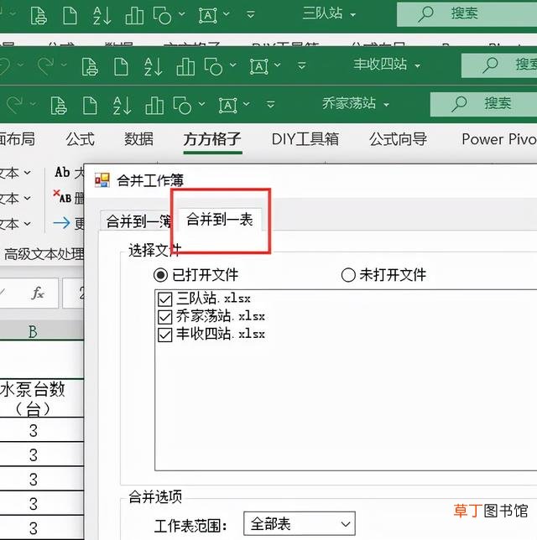The height and width of the screenshot is (540, 537).
Task: Click new document icon in 三队站 window
Action: (70, 15)
